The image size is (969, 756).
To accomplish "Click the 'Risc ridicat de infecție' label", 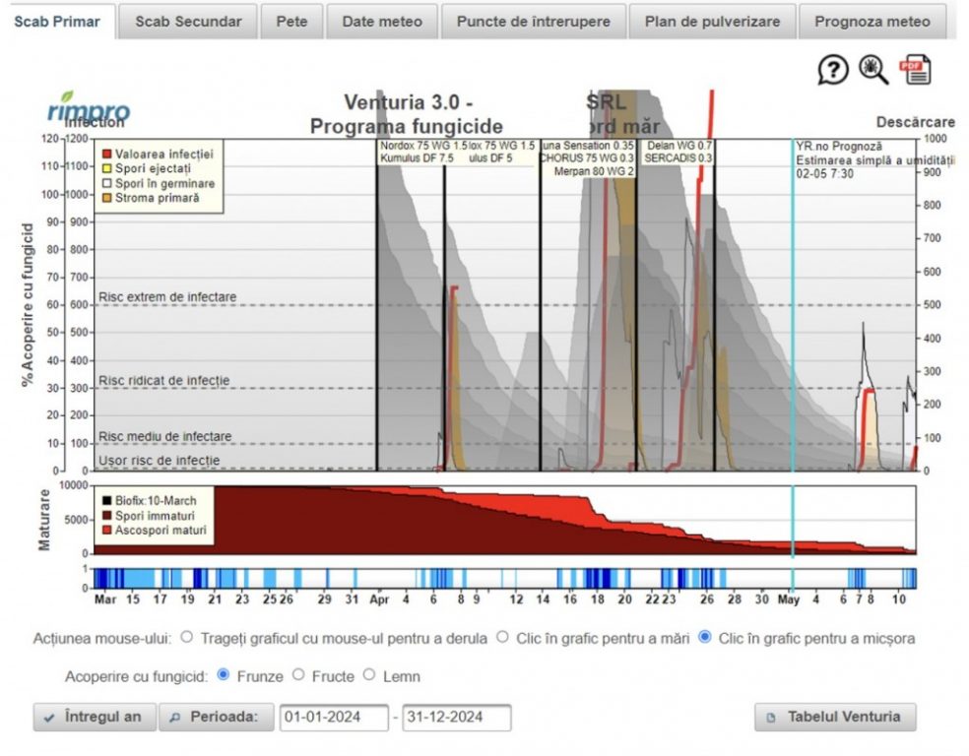I will [163, 381].
